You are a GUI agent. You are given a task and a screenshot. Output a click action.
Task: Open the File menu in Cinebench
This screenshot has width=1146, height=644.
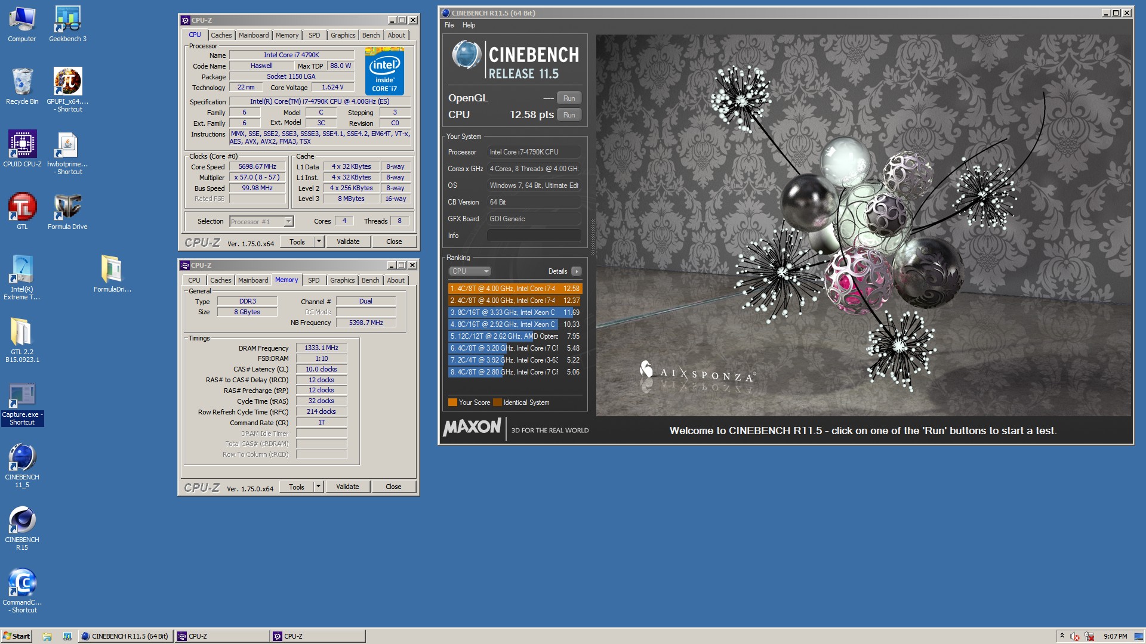tap(449, 25)
